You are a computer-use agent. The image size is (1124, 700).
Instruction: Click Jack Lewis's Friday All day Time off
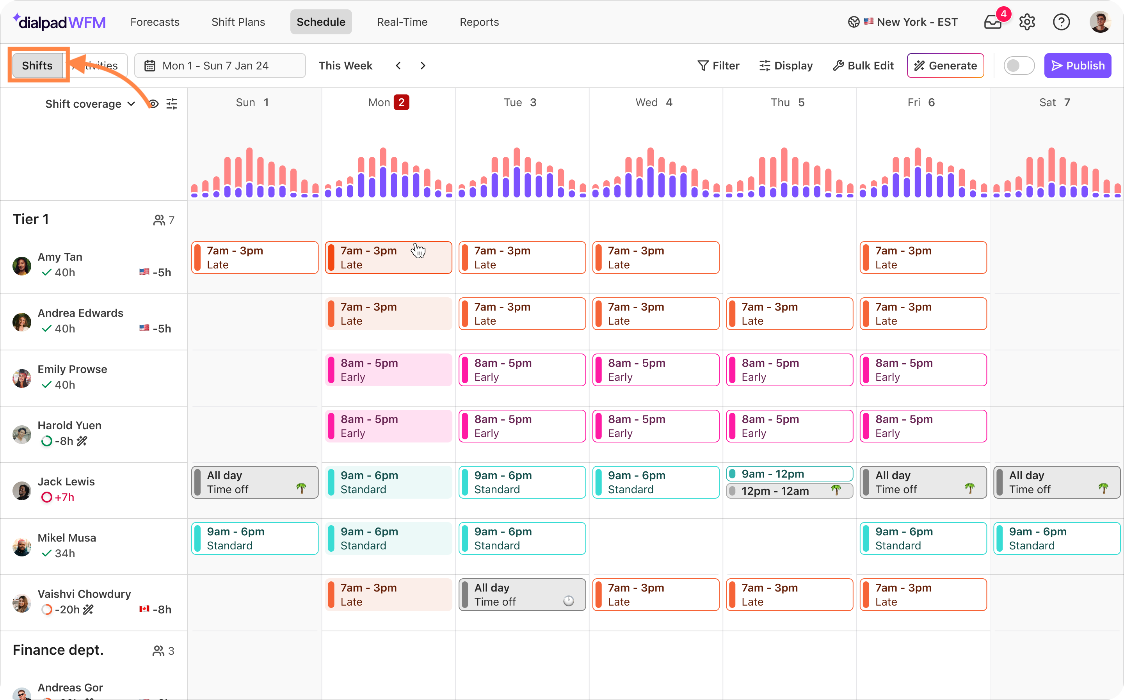pos(923,482)
